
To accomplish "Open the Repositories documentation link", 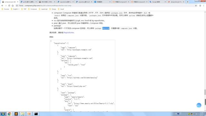I will click(69, 33).
